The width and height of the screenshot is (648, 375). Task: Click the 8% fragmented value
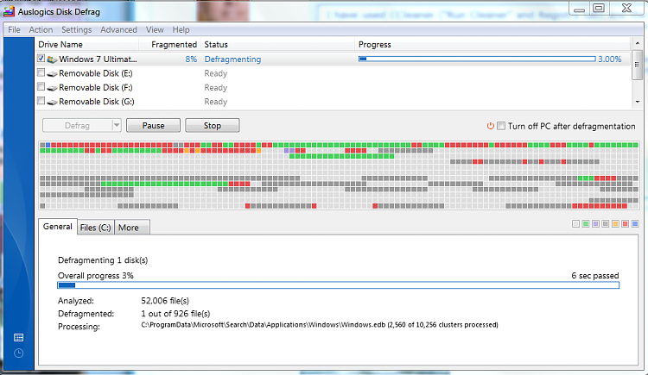[191, 59]
